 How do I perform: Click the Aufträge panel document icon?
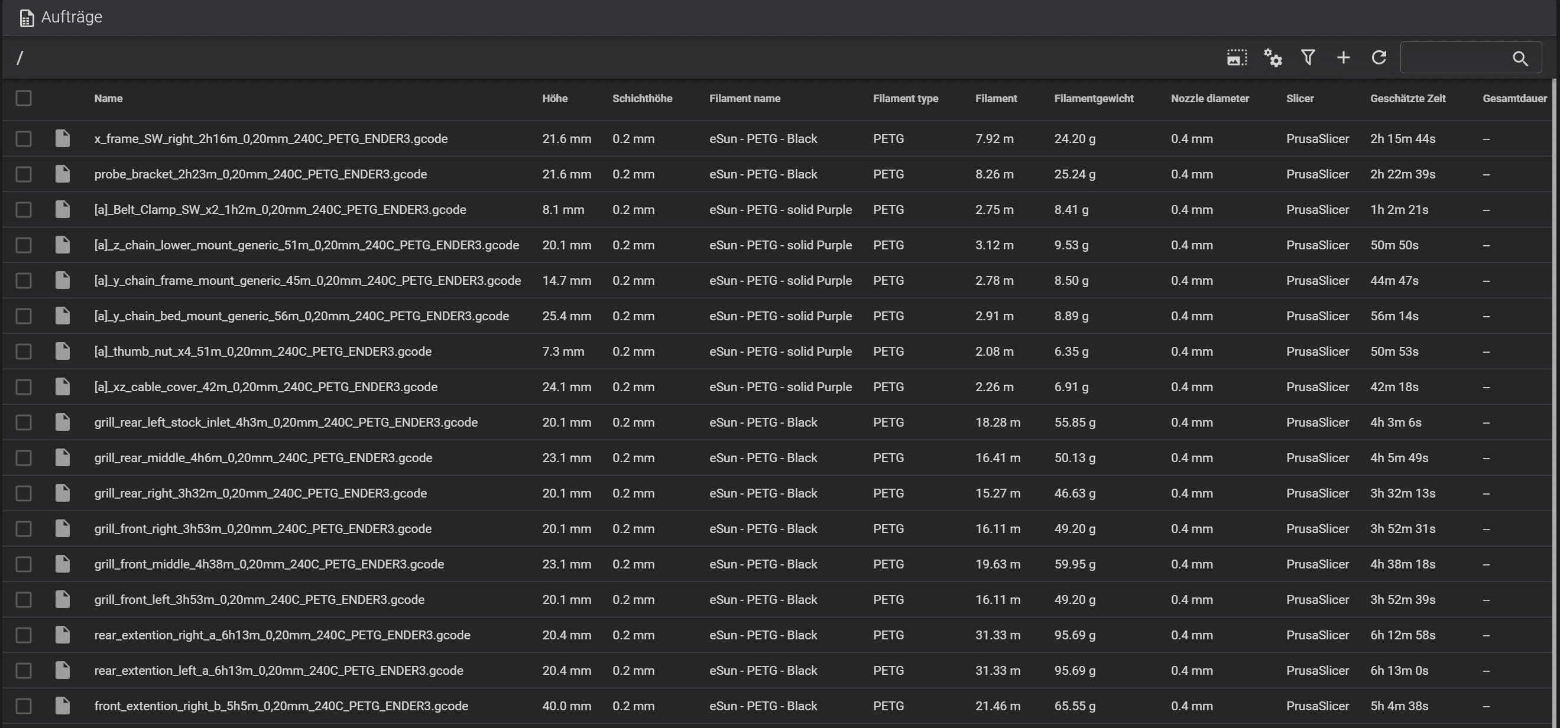point(27,18)
